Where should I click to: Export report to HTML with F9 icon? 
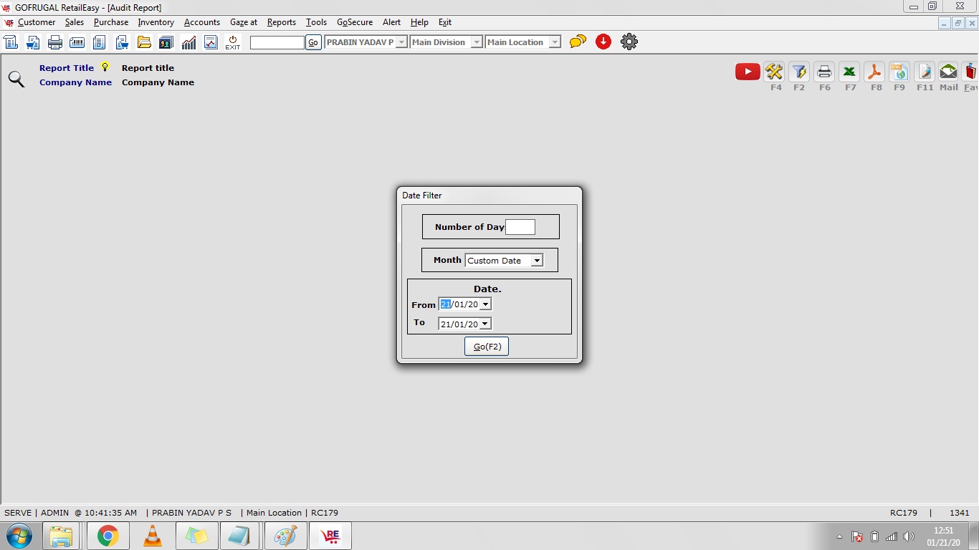[899, 72]
